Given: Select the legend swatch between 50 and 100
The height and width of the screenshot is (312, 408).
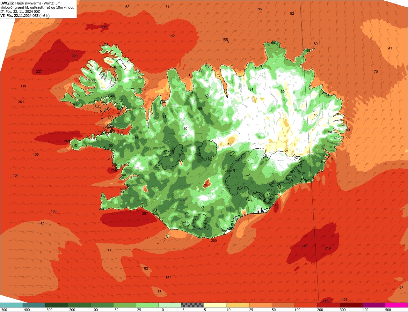Looking at the screenshot, I should (283, 305).
